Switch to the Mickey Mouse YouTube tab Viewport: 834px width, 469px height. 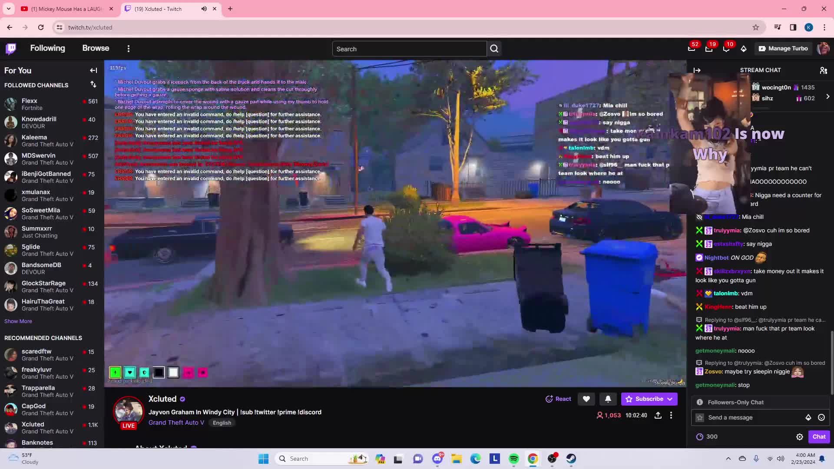pyautogui.click(x=67, y=9)
